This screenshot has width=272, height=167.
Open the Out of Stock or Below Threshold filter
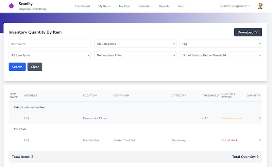pyautogui.click(x=221, y=55)
